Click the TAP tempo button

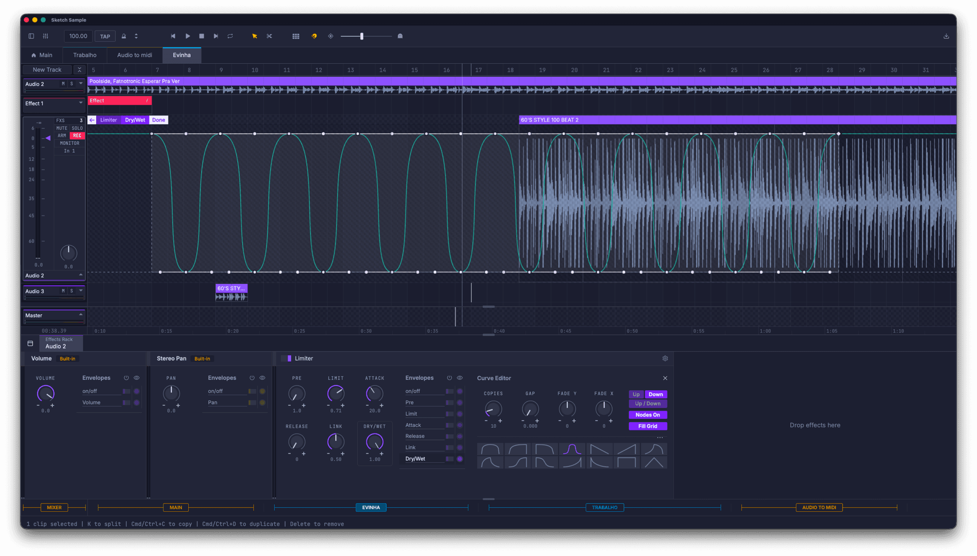[x=105, y=36]
